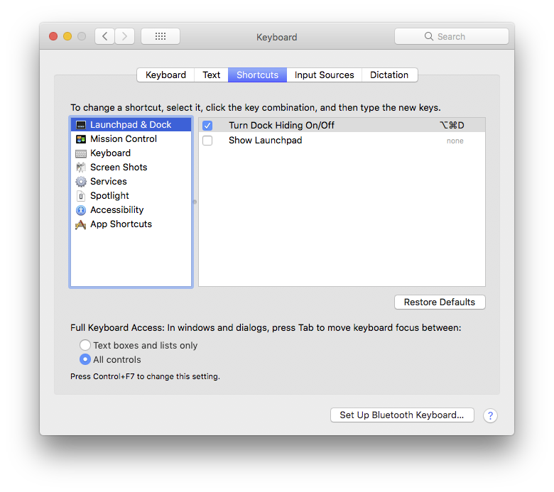Screen dimensions: 554x492
Task: Select Screen Shots in the category list
Action: tap(131, 167)
